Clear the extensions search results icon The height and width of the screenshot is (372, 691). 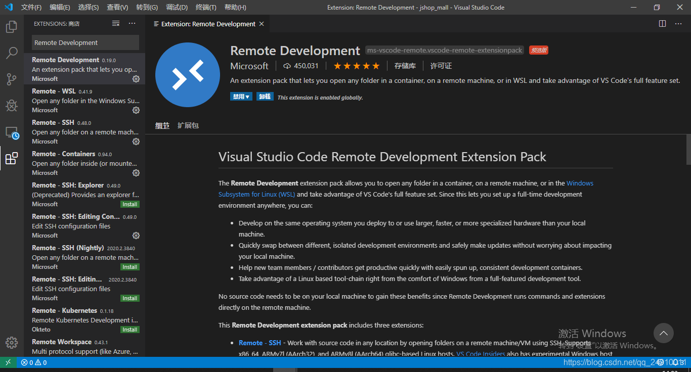[116, 24]
